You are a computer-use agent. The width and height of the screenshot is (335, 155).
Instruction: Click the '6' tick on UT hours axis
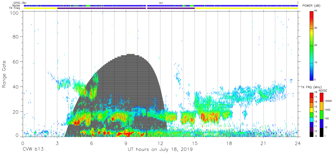pyautogui.click(x=91, y=143)
